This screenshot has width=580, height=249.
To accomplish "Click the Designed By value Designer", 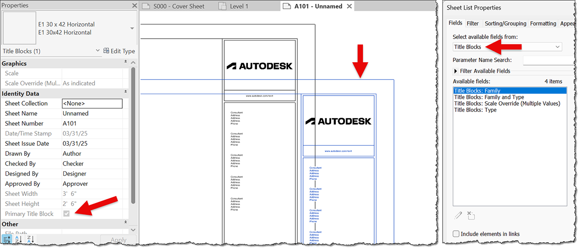I will coord(74,174).
